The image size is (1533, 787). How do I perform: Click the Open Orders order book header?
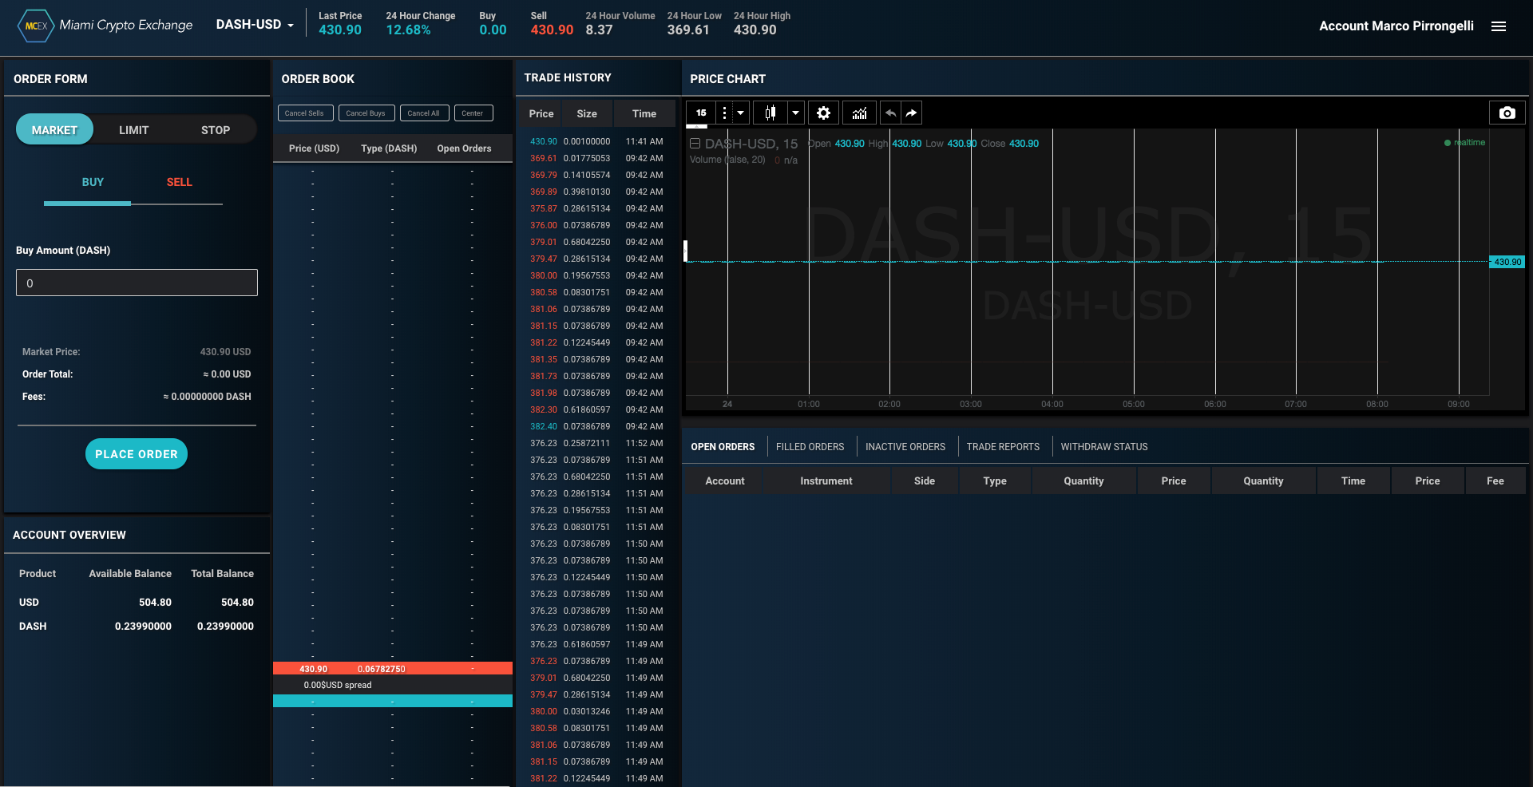(x=464, y=148)
